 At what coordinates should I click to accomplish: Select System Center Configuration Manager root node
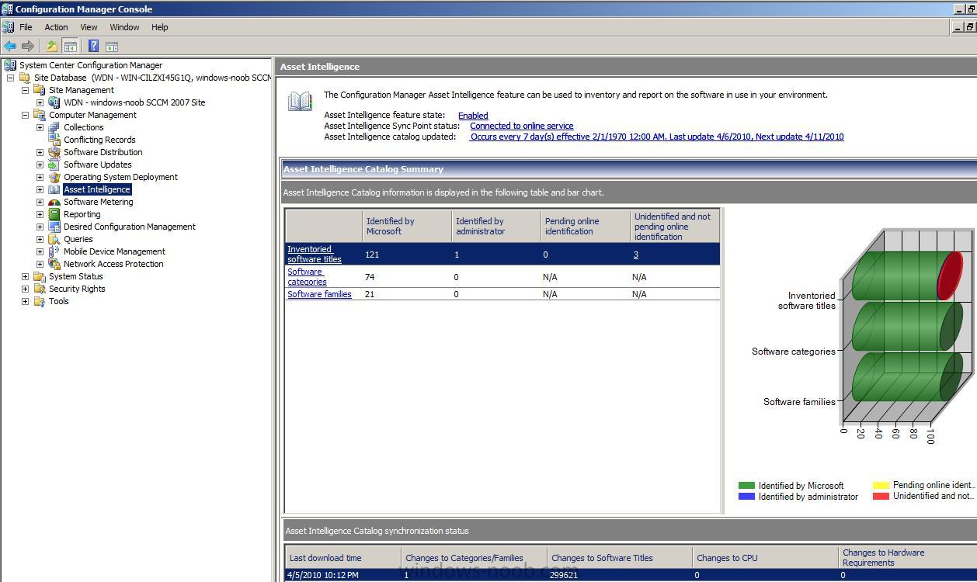(91, 65)
